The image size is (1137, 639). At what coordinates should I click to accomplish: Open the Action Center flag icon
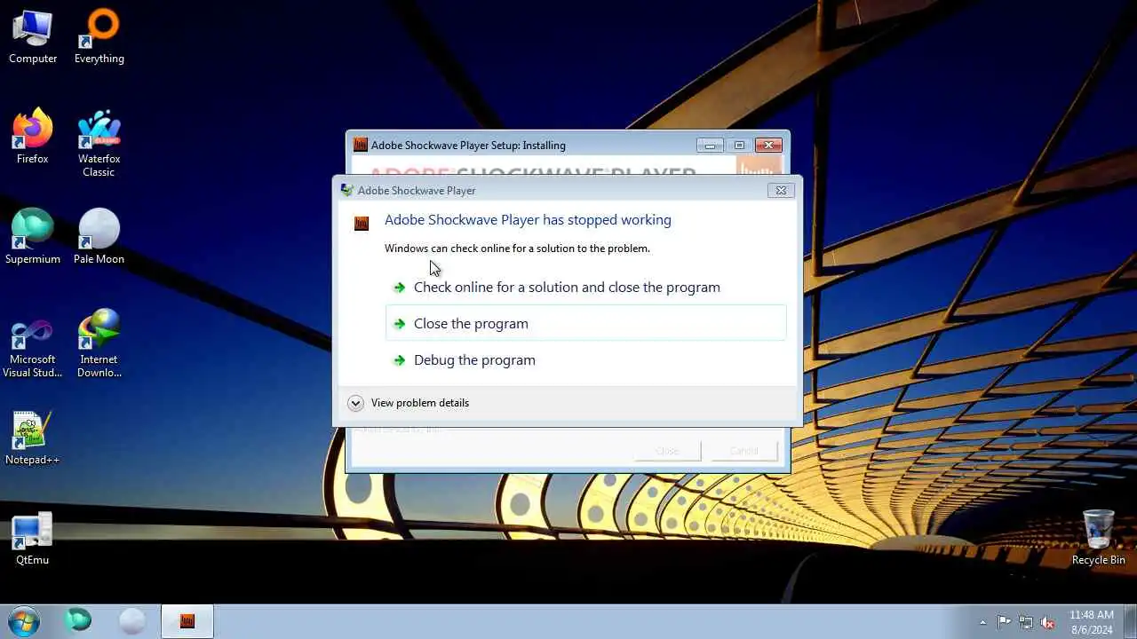(1004, 622)
